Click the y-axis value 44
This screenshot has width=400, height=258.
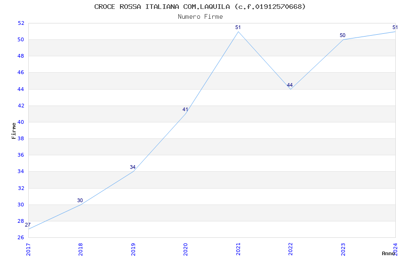pyautogui.click(x=21, y=89)
